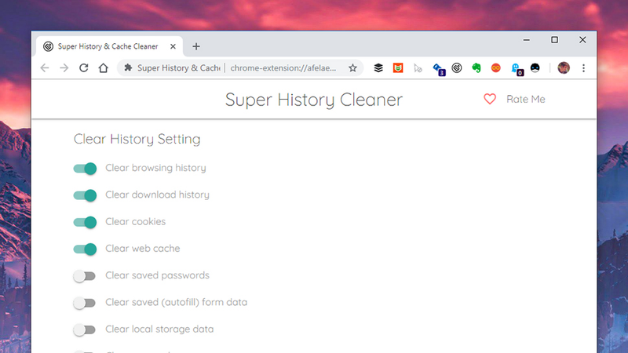Click the browser back arrow
Viewport: 628px width, 353px height.
45,68
